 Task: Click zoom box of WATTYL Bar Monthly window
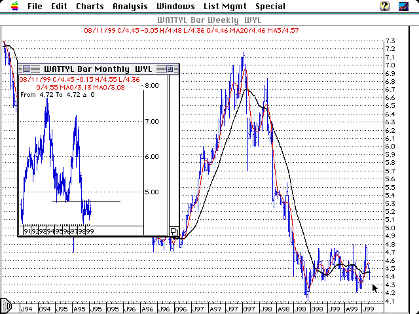point(170,69)
